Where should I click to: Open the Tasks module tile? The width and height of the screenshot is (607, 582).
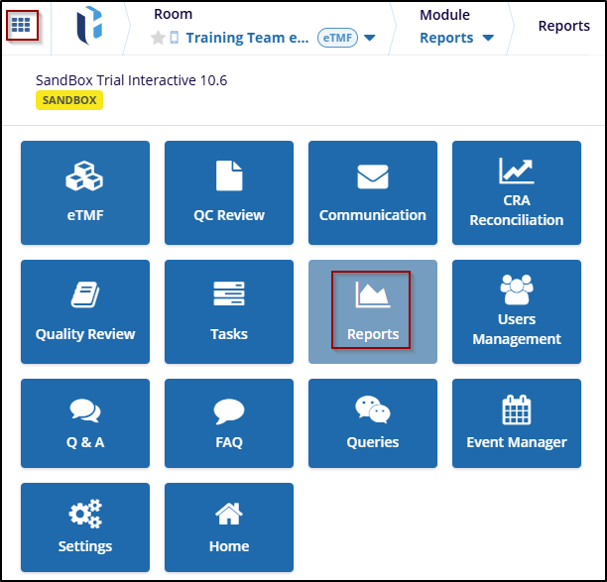pos(229,311)
